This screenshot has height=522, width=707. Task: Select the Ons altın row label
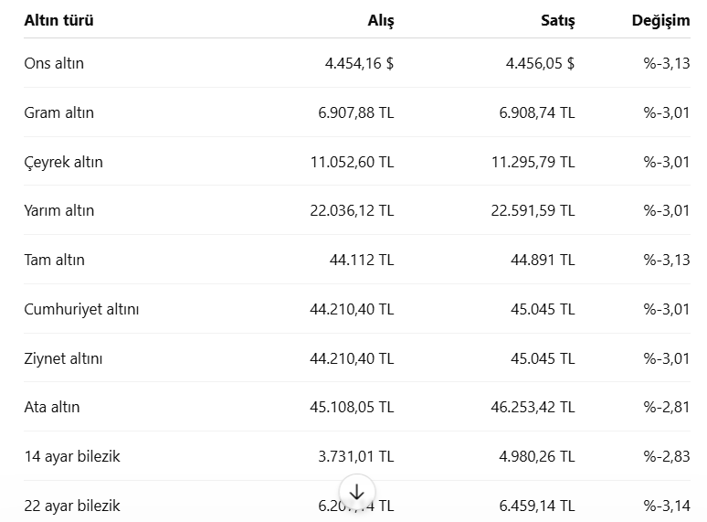54,63
